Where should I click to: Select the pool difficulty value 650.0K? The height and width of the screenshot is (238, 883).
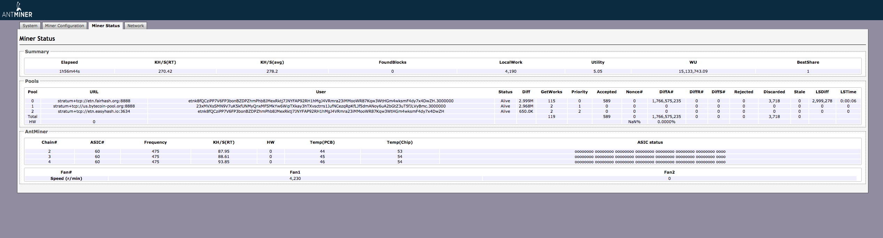526,111
